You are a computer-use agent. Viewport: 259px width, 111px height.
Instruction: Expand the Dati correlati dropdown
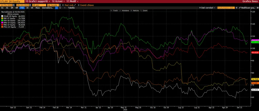[207, 8]
